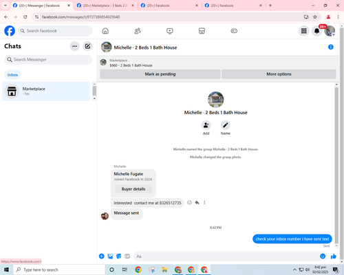Select the Inbox filter tab
The width and height of the screenshot is (344, 275).
coord(12,75)
